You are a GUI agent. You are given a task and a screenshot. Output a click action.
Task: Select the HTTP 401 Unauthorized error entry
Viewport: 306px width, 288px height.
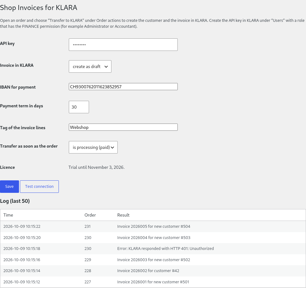point(166,248)
